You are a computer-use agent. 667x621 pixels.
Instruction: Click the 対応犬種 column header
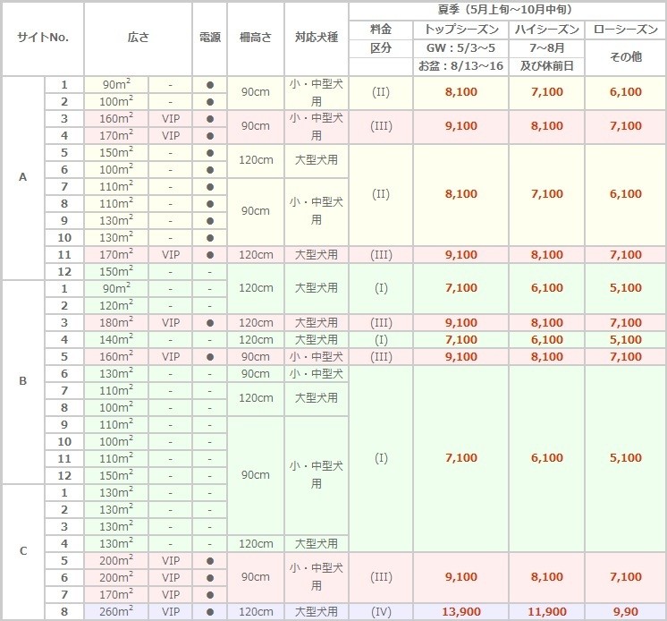(317, 38)
